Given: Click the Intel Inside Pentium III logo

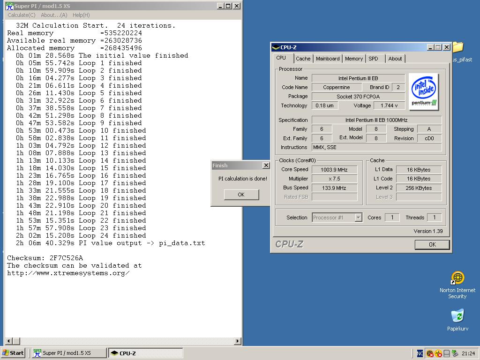Looking at the screenshot, I should click(424, 91).
